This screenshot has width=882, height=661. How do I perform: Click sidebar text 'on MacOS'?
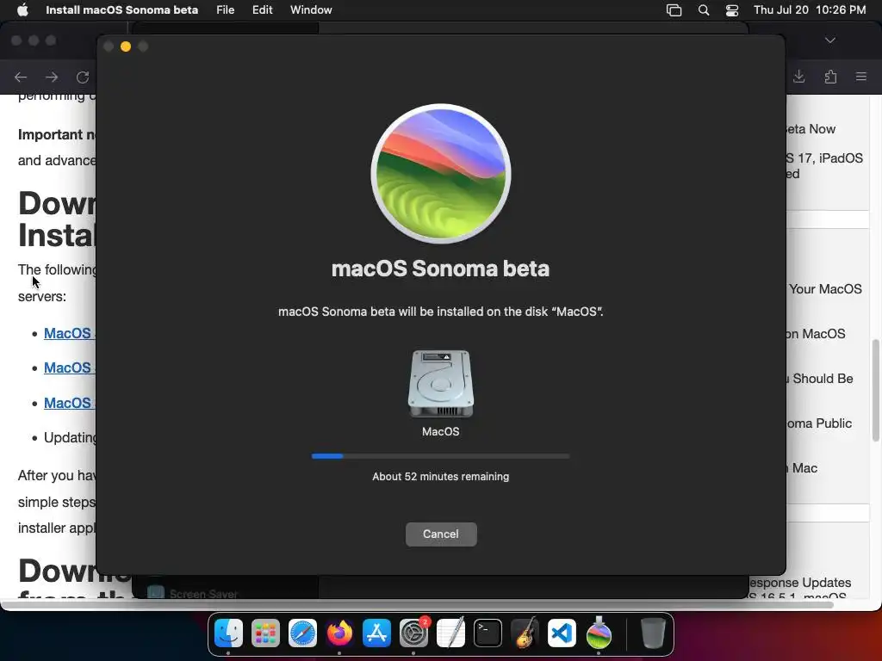coord(816,334)
